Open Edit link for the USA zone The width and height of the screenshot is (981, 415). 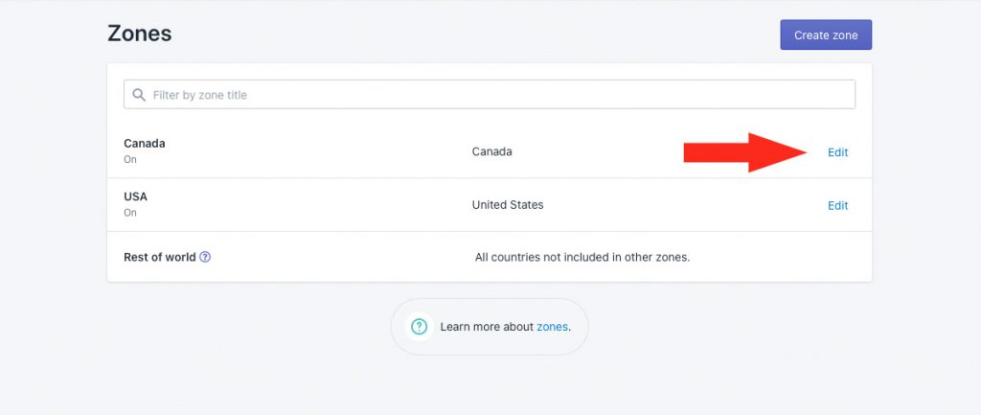[837, 205]
